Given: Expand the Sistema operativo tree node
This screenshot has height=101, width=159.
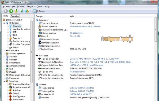Looking at the screenshot, I should (4, 54).
